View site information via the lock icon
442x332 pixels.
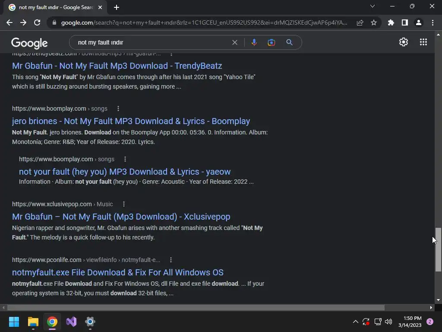(x=54, y=22)
